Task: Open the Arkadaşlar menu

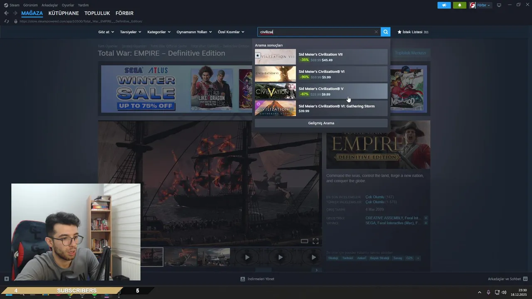Action: point(50,5)
